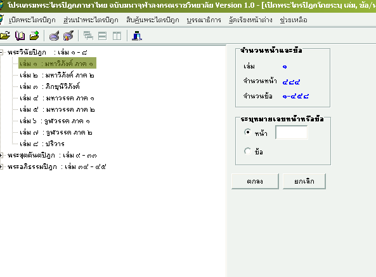The image size is (376, 277).
Task: Click the folder with green arrow icon
Action: [x=34, y=36]
